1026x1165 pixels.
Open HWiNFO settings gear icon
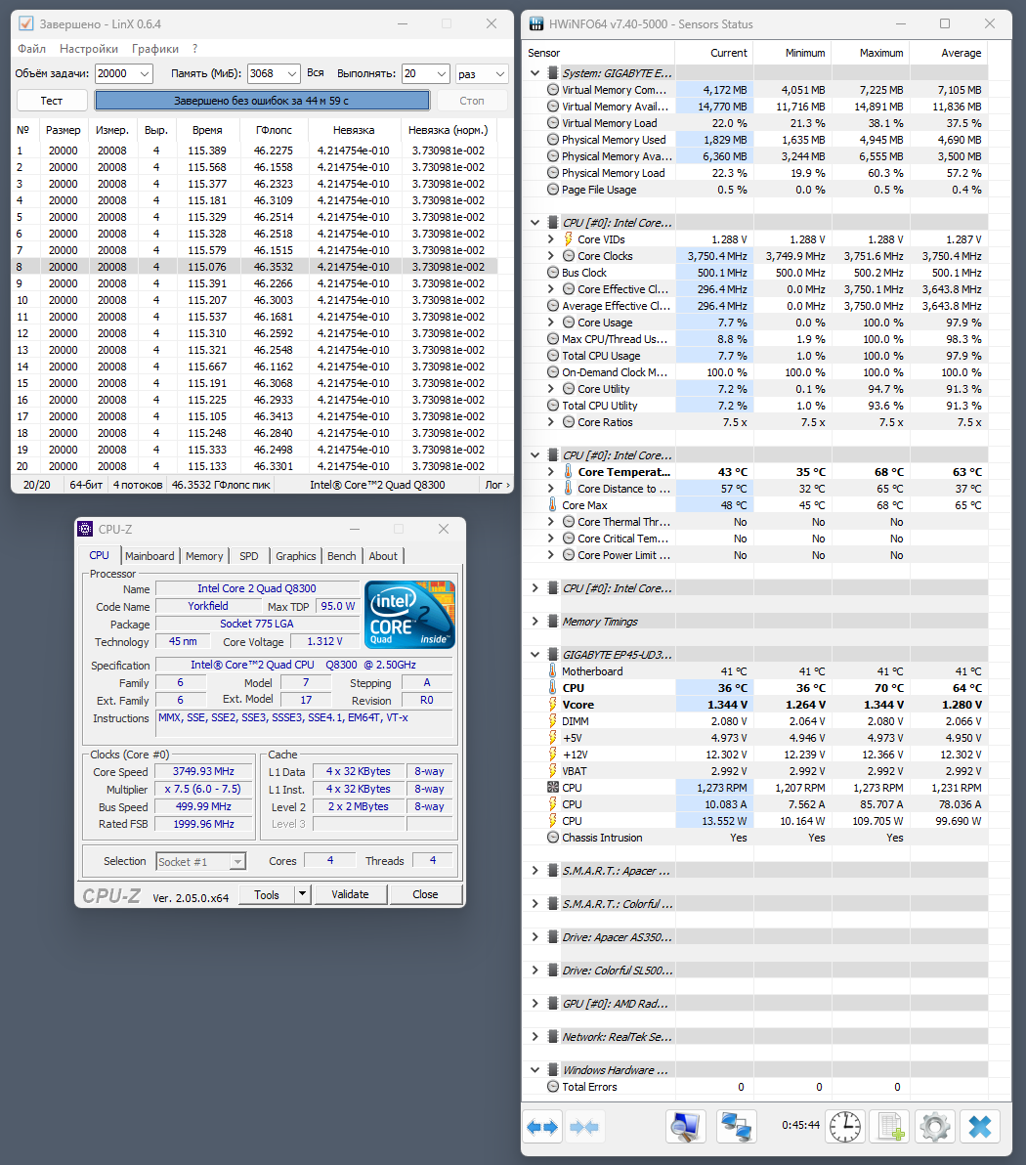point(934,1126)
